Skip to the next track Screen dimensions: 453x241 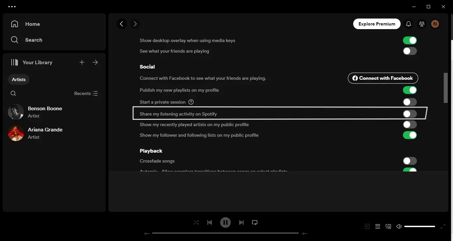241,222
